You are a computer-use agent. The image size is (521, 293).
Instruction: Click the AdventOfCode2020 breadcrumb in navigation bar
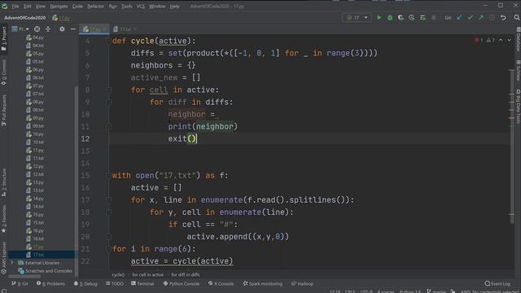25,18
